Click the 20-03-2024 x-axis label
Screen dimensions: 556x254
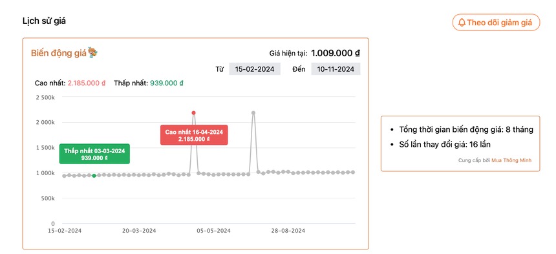click(x=139, y=231)
